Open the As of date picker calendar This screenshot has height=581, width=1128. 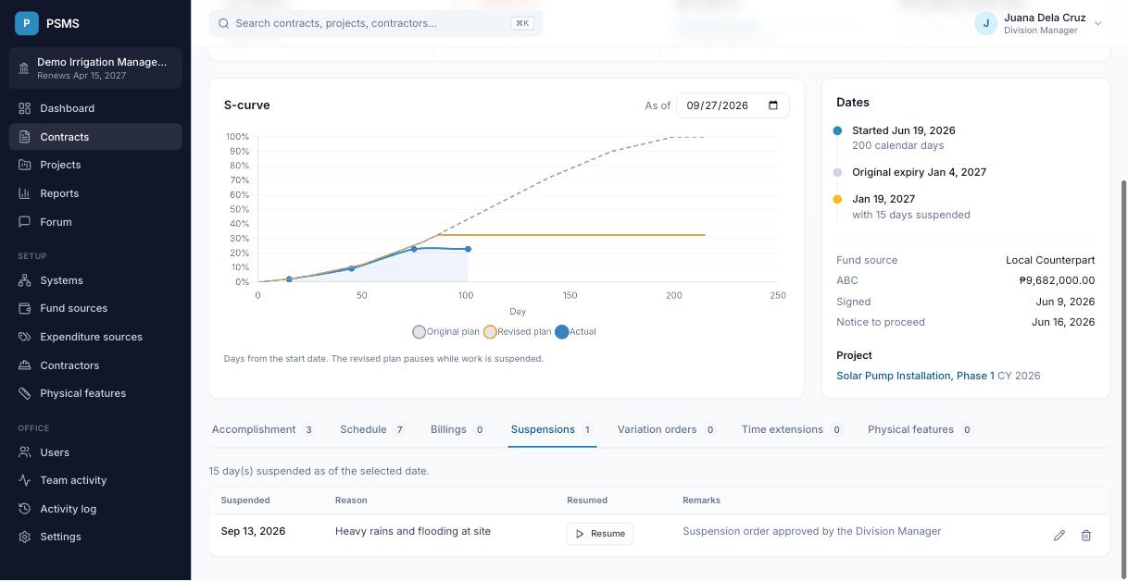[774, 105]
